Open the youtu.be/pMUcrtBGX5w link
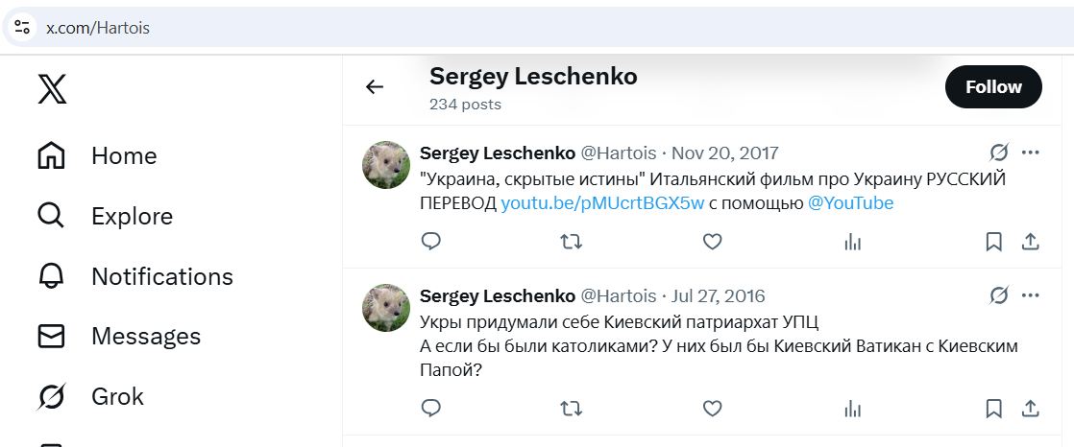The image size is (1074, 447). pyautogui.click(x=602, y=202)
